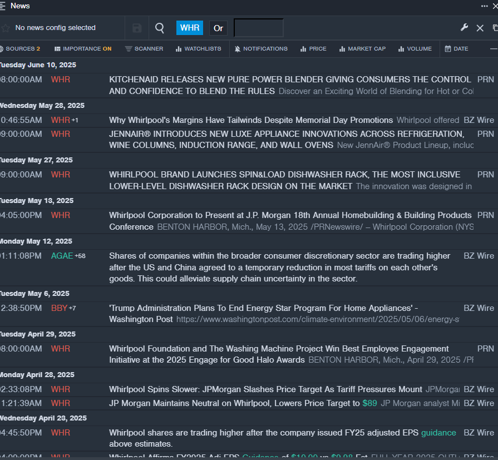Click the 02:33:08PM timestamp
498x460 pixels.
click(21, 389)
